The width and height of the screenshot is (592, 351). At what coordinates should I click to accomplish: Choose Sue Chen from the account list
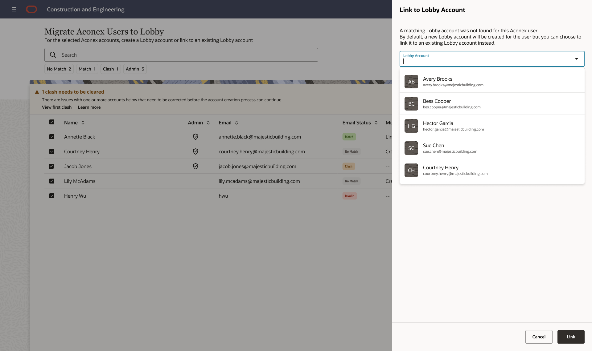433,145
